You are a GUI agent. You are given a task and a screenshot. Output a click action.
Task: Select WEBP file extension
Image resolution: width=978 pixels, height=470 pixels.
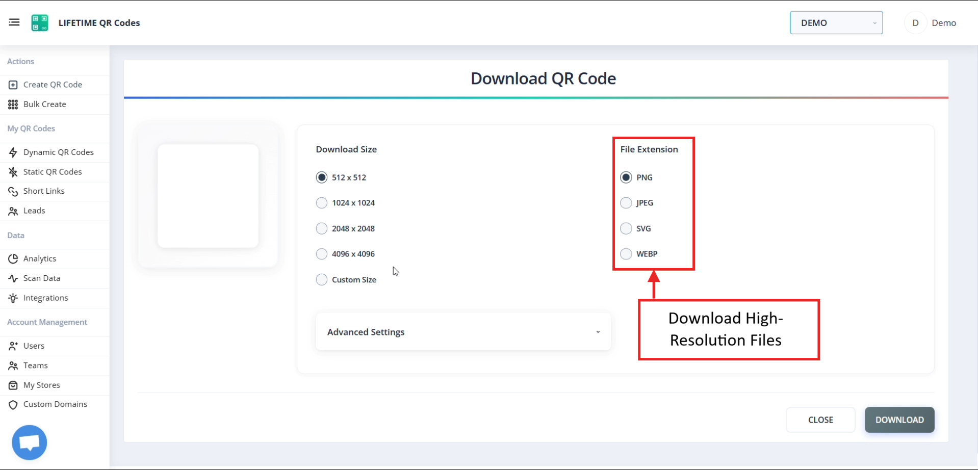tap(626, 253)
